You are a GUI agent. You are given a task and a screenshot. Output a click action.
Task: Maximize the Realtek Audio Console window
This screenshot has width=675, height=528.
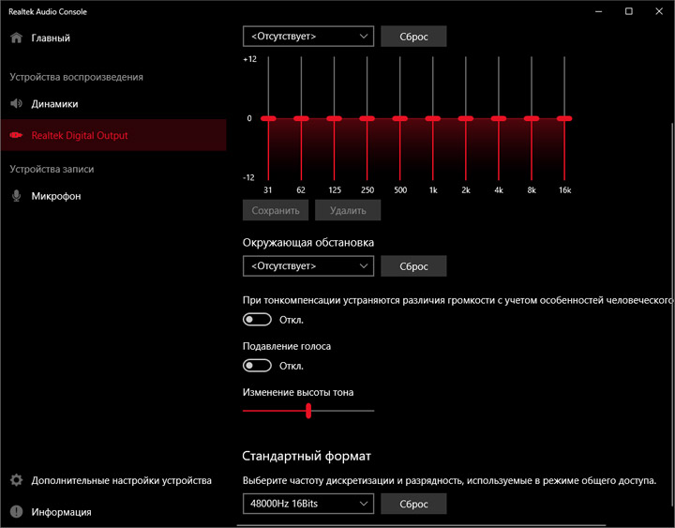(x=629, y=11)
